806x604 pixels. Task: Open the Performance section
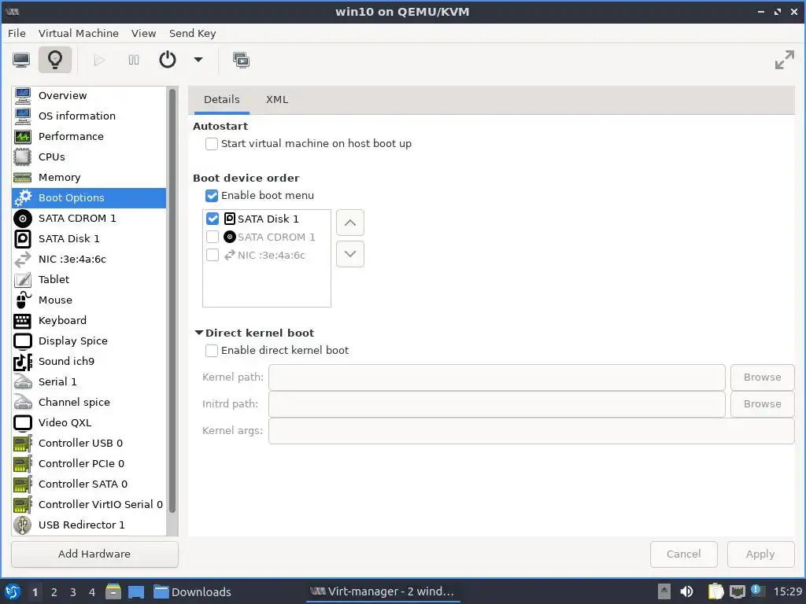click(89, 137)
